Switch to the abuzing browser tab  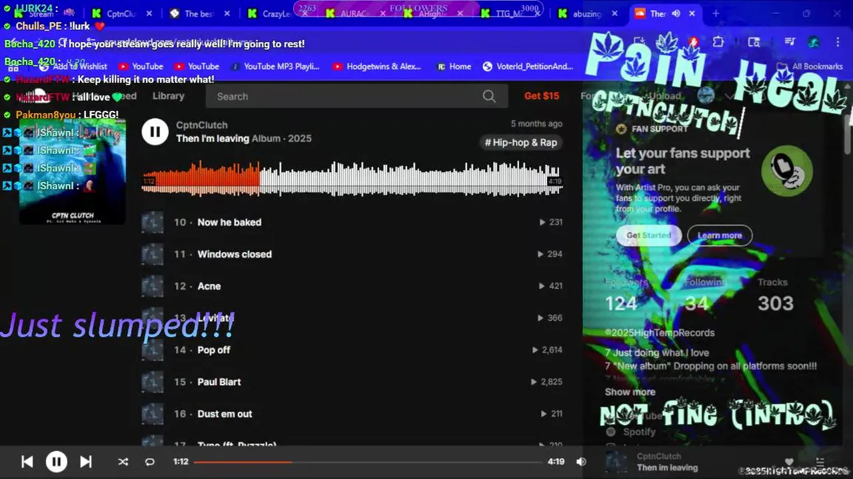587,13
